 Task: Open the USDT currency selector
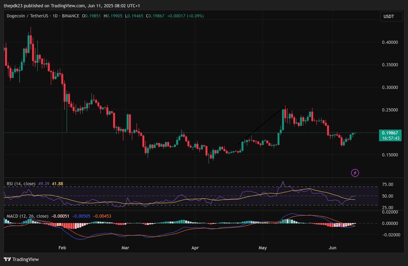click(x=391, y=17)
